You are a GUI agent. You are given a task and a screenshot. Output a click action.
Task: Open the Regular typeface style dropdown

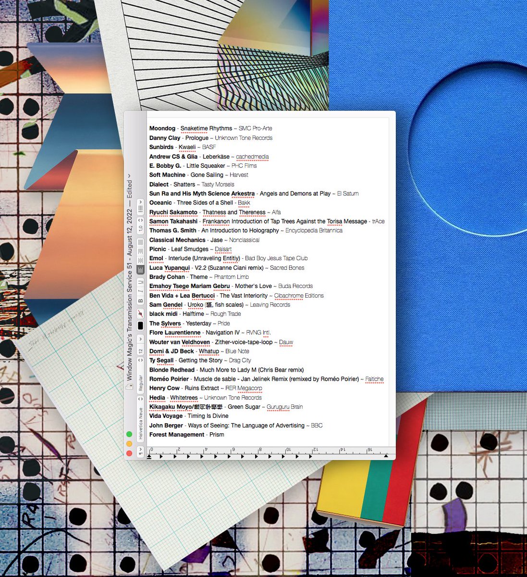(x=140, y=375)
